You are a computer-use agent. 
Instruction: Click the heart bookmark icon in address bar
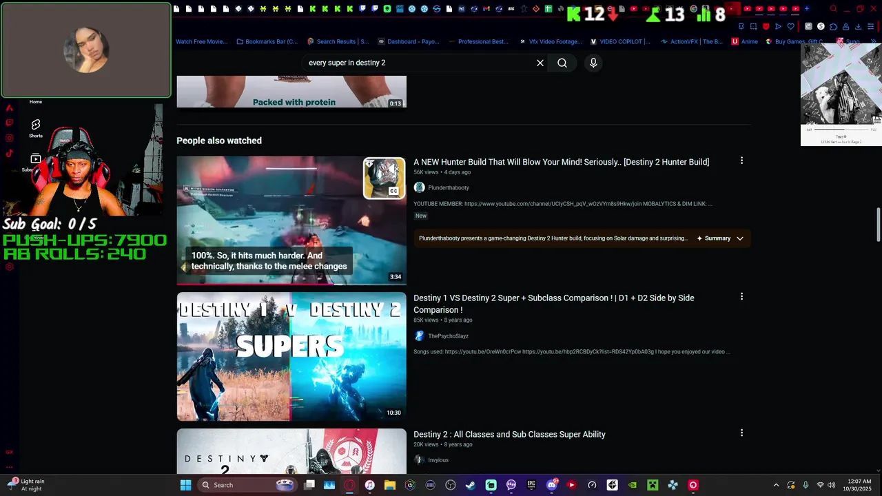tap(791, 26)
